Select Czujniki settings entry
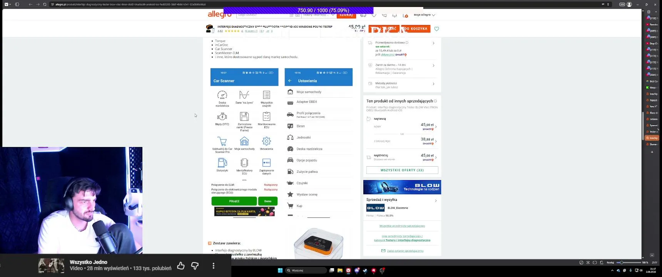This screenshot has height=277, width=662. pos(319,183)
